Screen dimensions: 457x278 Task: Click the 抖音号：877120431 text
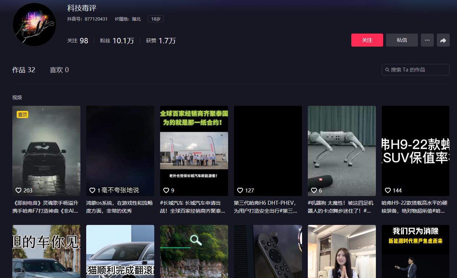[x=87, y=19]
